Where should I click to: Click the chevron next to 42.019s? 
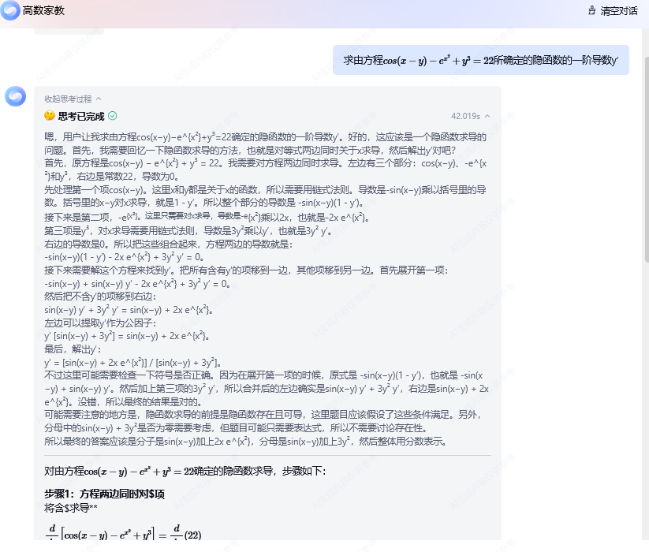click(487, 116)
